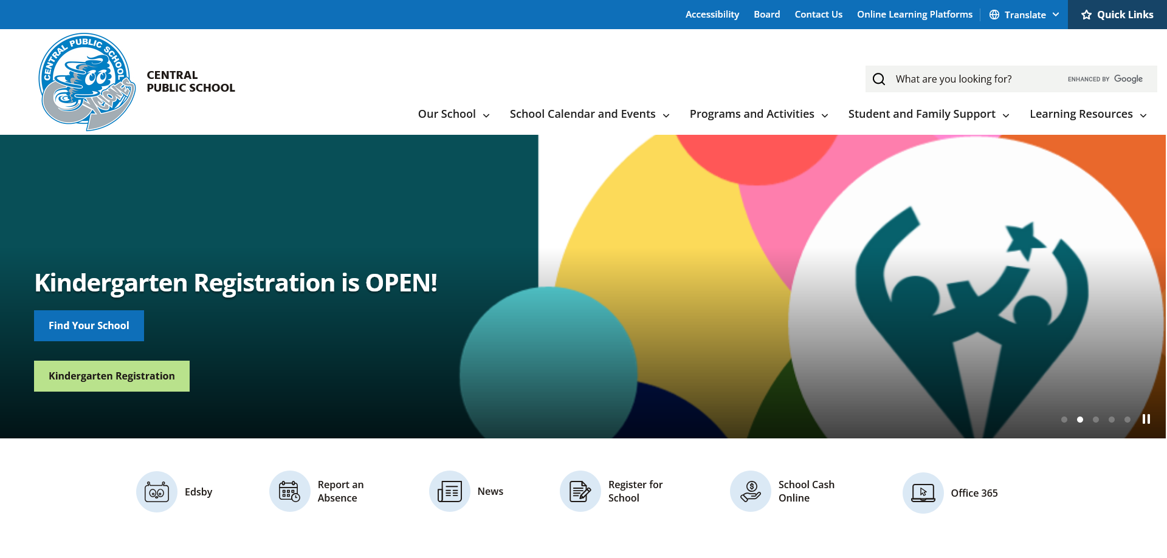1167x558 pixels.
Task: Open Programs and Activities menu
Action: (x=758, y=114)
